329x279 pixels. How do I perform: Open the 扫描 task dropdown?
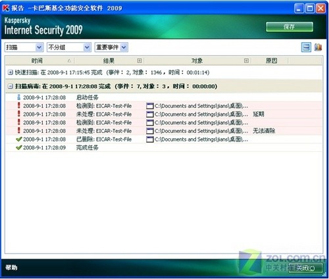24,47
